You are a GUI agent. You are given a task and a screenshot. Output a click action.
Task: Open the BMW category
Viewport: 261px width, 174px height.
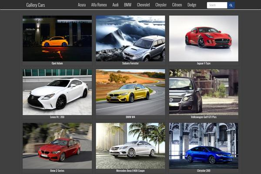click(127, 5)
